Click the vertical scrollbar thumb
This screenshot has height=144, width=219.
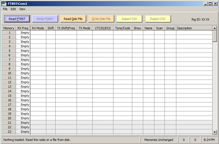click(215, 36)
